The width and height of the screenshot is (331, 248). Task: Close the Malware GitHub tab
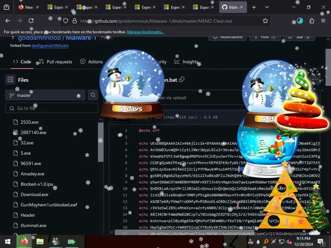[241, 7]
